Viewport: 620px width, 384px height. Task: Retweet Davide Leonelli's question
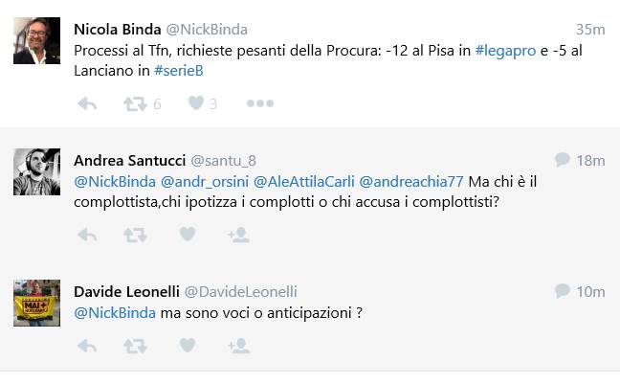[135, 346]
